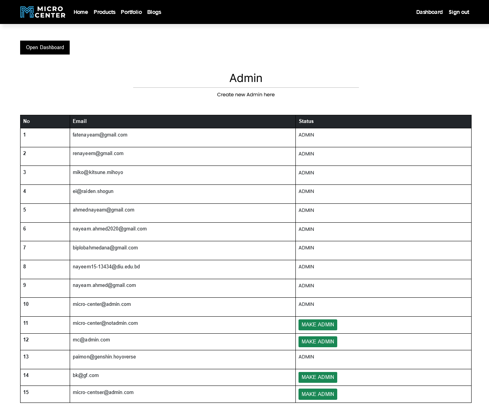This screenshot has height=406, width=489.
Task: Click the Email column header
Action: point(80,121)
